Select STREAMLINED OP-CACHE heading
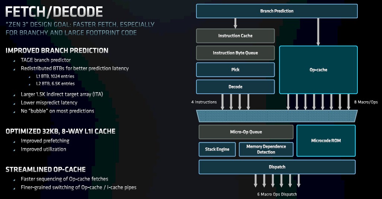 click(x=45, y=170)
